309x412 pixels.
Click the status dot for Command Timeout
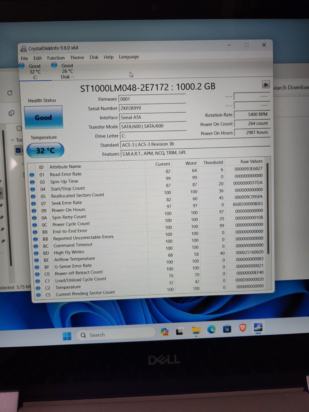point(36,246)
